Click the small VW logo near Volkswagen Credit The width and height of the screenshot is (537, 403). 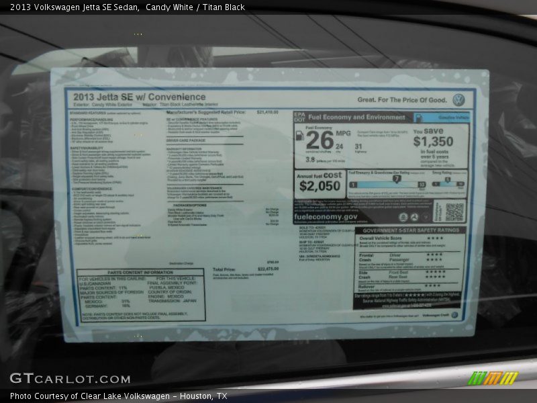(454, 314)
